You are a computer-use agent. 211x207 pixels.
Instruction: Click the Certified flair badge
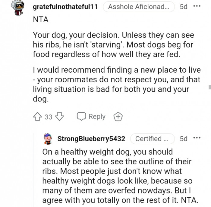(x=152, y=139)
